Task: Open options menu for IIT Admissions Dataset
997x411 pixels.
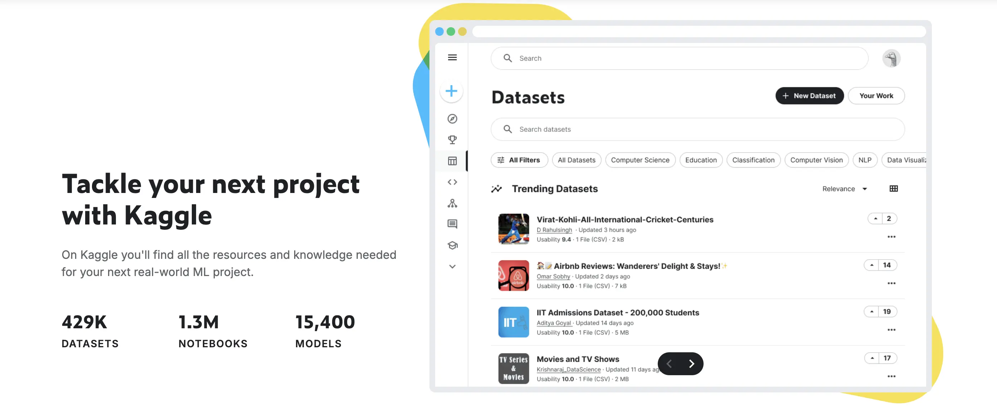Action: pos(892,330)
